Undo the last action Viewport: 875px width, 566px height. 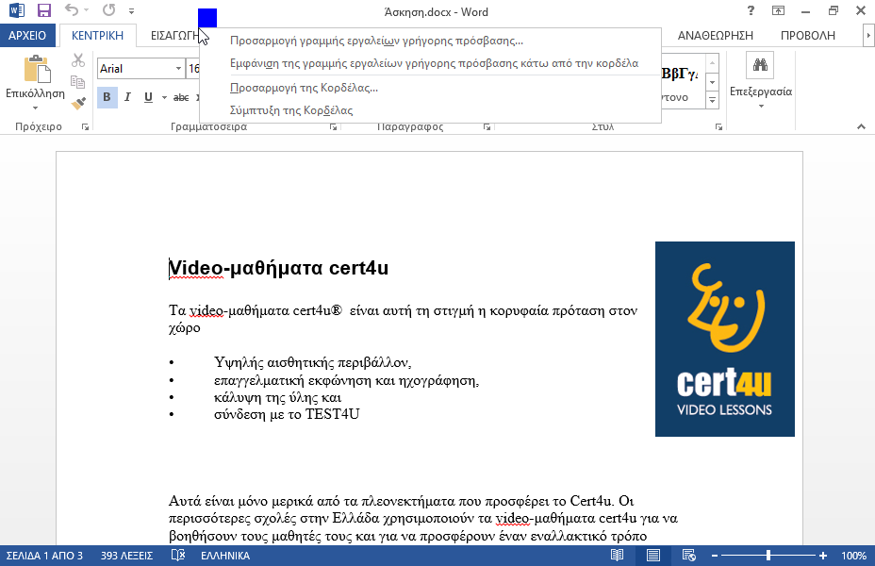coord(72,10)
